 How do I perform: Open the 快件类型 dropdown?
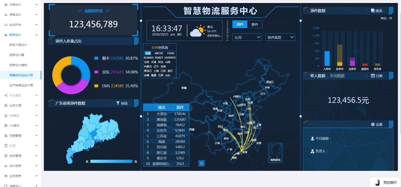280,37
